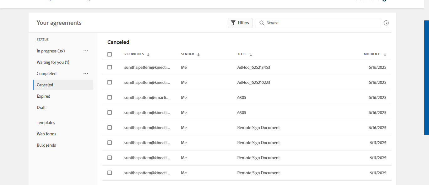
Task: Open the Completed more options ellipsis
Action: click(86, 73)
